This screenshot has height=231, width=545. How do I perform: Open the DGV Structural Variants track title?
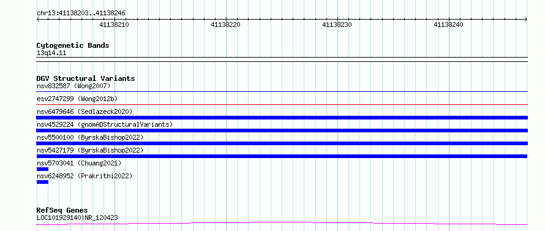pyautogui.click(x=86, y=78)
